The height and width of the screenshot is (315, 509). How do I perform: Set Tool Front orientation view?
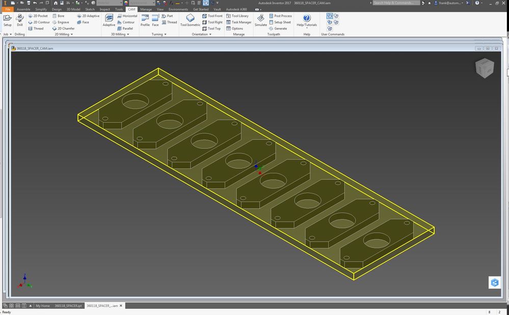[213, 16]
